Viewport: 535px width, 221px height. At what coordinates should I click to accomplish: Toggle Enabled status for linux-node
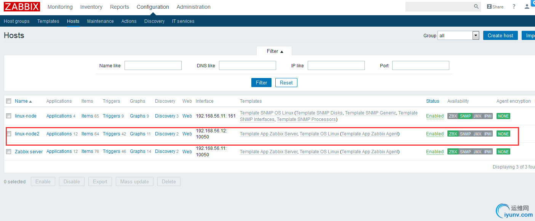435,116
